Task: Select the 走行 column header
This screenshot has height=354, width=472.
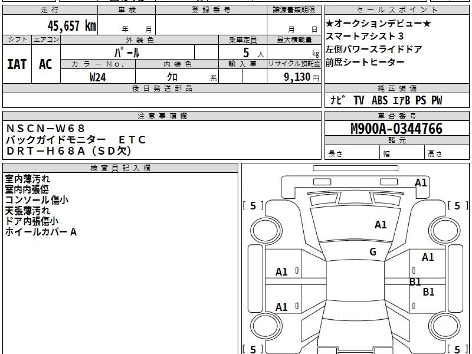Action: [x=50, y=10]
